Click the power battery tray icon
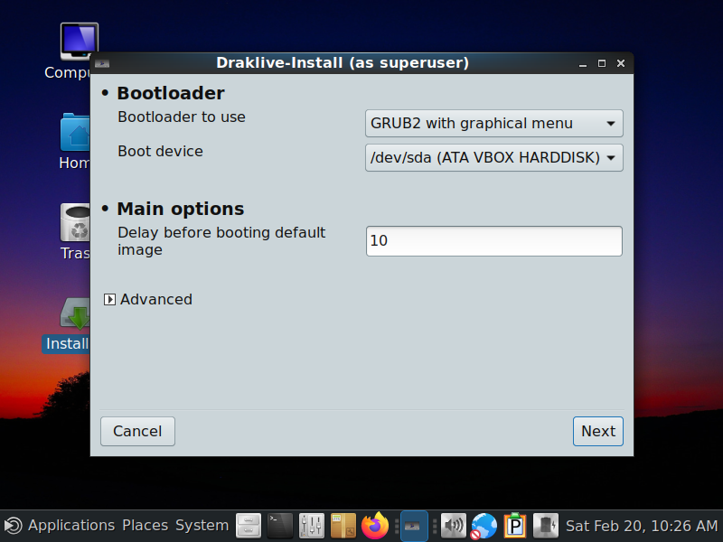723x542 pixels. coord(546,526)
